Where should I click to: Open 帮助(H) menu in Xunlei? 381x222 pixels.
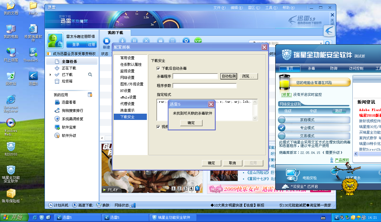(288, 8)
